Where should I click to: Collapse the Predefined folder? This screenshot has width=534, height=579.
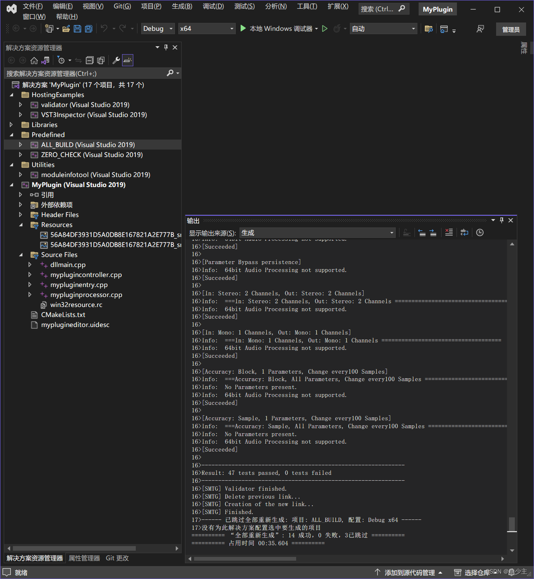tap(11, 135)
